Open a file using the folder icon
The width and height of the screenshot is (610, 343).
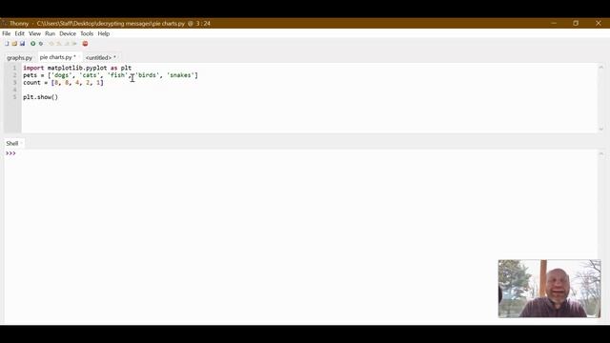click(x=14, y=44)
